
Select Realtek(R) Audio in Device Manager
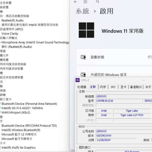[12, 20]
